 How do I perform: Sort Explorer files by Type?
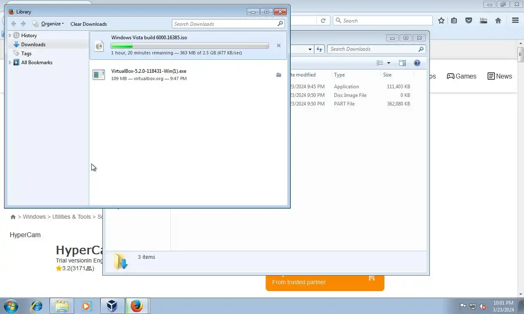356,75
